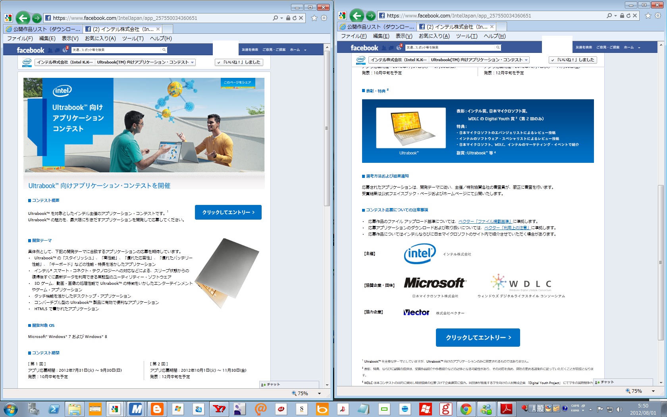Image resolution: width=667 pixels, height=417 pixels.
Task: Click the back arrow in the right browser window
Action: click(357, 15)
